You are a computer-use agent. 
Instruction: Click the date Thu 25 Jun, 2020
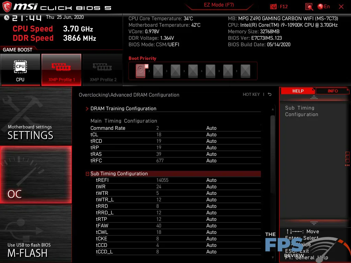pos(65,17)
